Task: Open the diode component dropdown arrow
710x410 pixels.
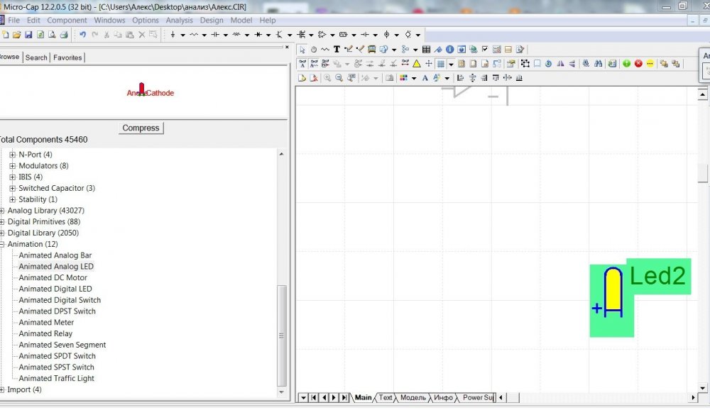Action: 268,35
